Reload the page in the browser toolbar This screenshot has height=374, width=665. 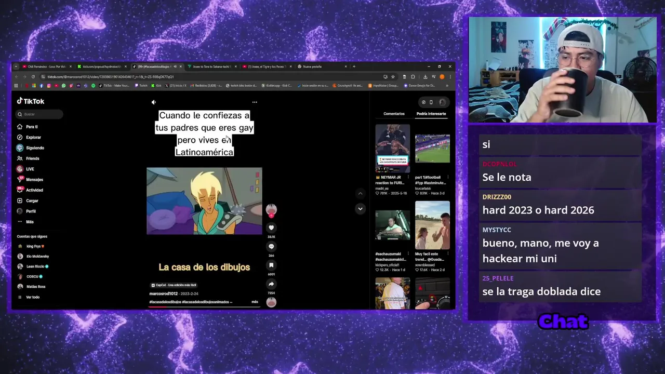[33, 77]
